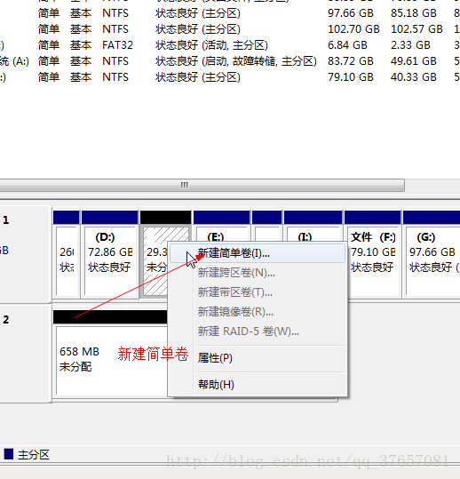Select the 658 MB 未分配 block on disk 2

(110, 354)
